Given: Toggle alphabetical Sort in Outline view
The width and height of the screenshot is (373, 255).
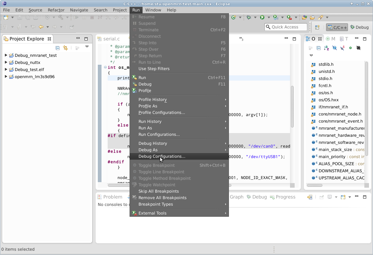Looking at the screenshot, I should click(326, 48).
